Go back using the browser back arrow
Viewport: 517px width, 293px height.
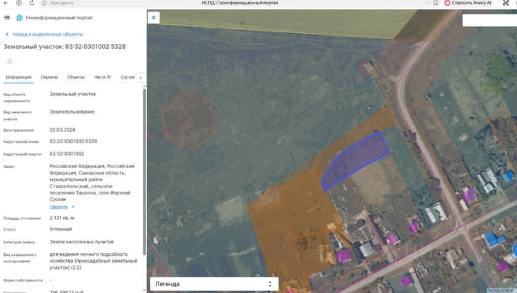(6, 3)
